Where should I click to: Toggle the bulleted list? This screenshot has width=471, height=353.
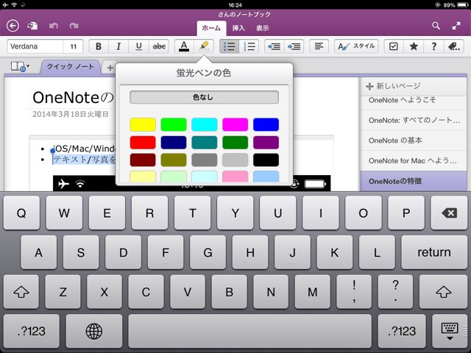[x=229, y=46]
